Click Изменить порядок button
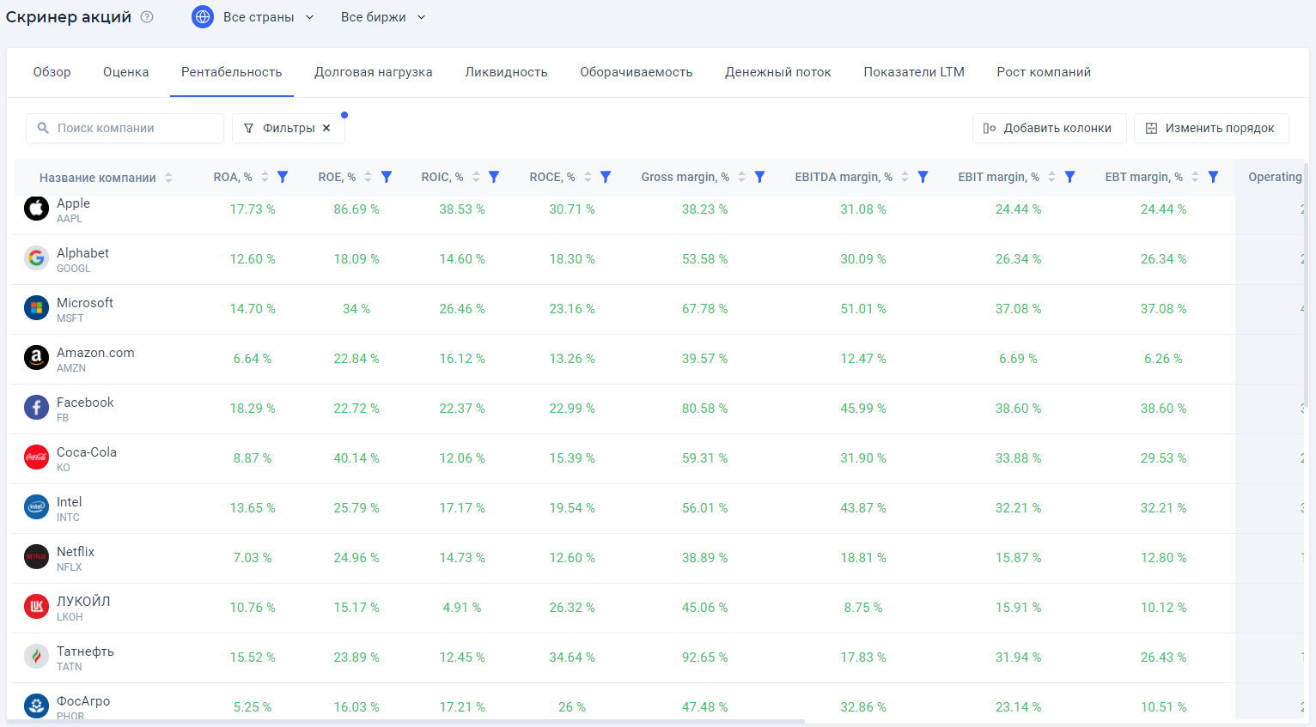The image size is (1316, 727). click(x=1211, y=128)
